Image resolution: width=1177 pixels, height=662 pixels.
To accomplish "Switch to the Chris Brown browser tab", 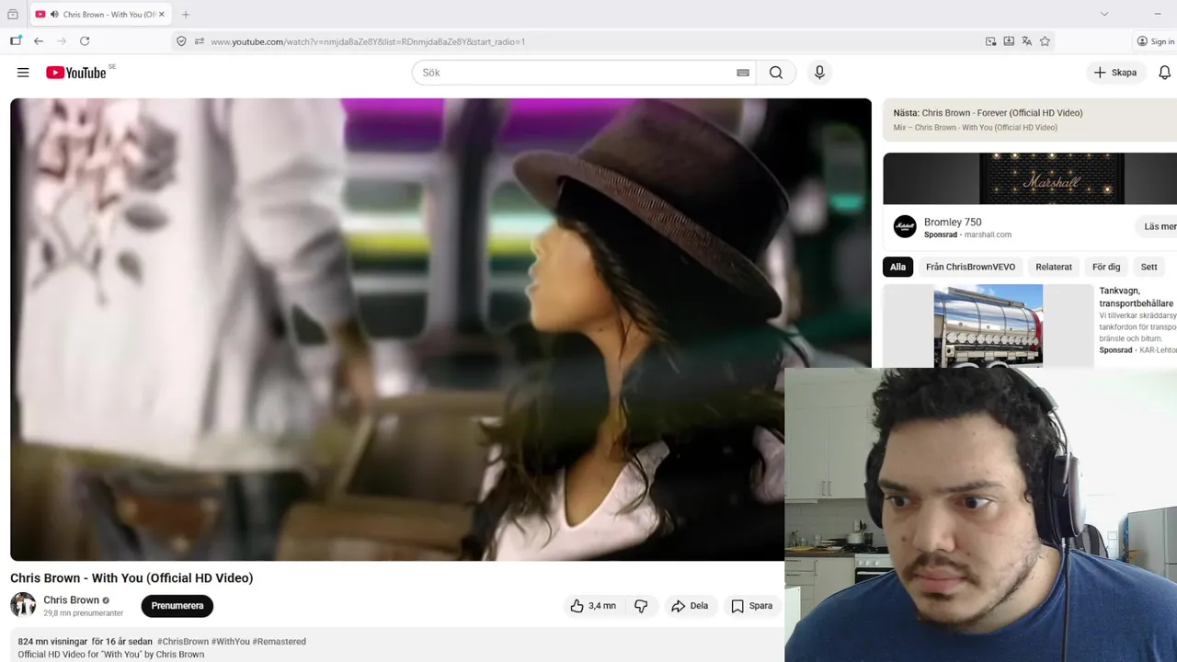I will (99, 15).
